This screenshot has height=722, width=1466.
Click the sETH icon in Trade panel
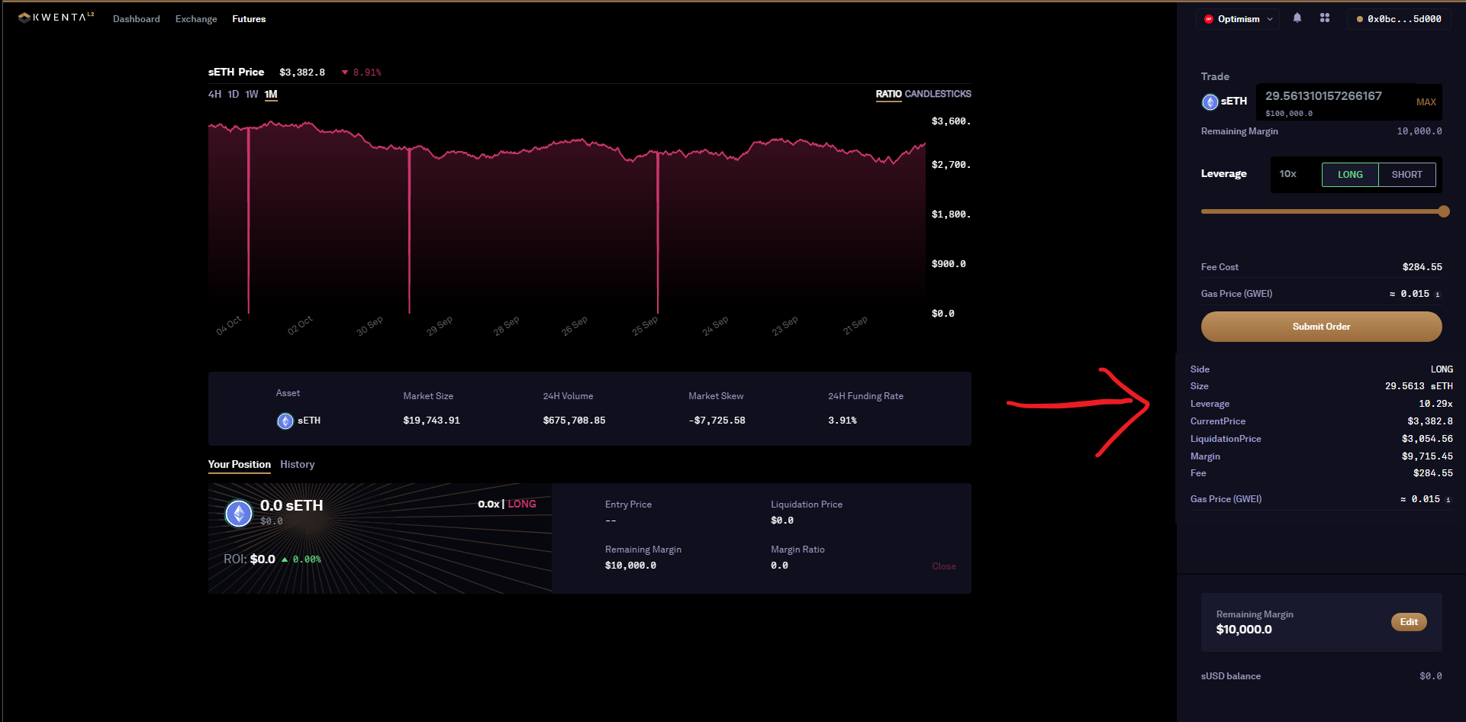[1210, 102]
